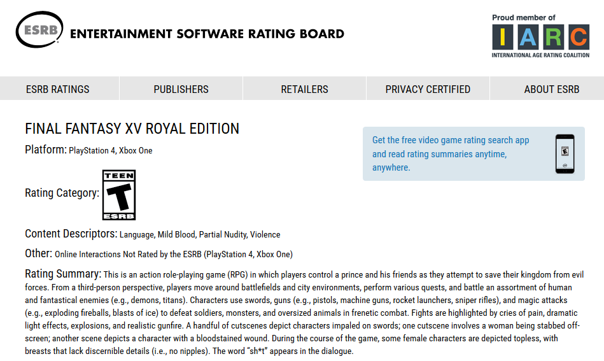Click the 'Rating Summary:' label
This screenshot has height=361, width=604.
click(x=63, y=274)
